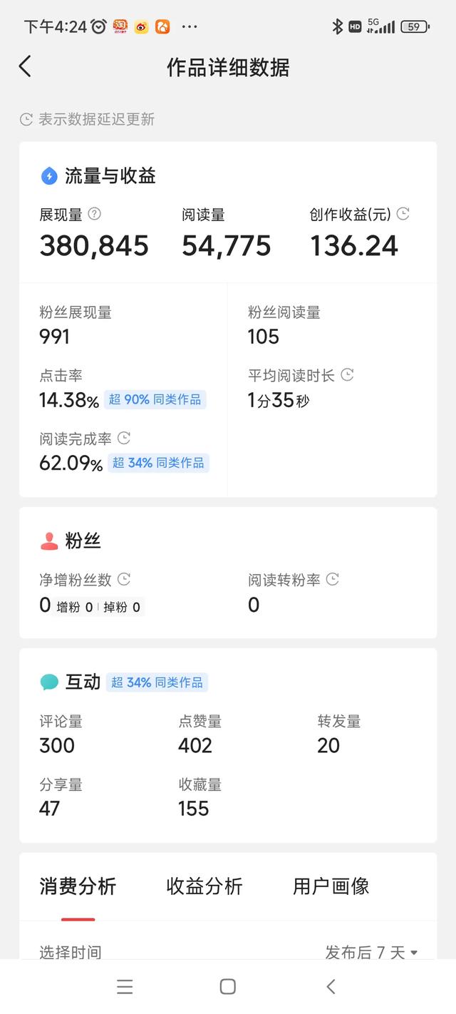
Task: Tap the clock icon beside 阅读完成率
Action: pyautogui.click(x=123, y=438)
